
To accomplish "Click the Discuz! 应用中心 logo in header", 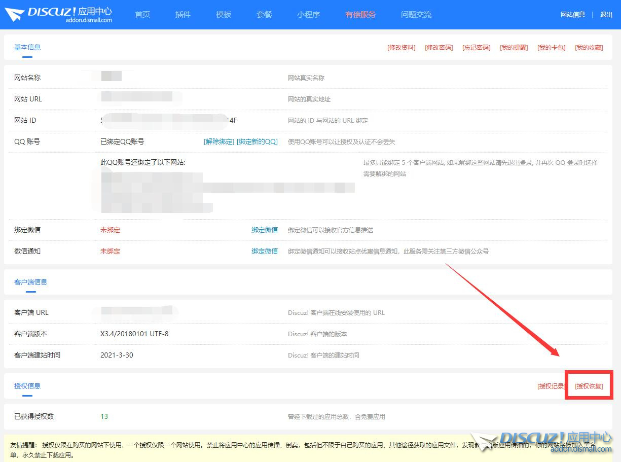I will (x=59, y=14).
